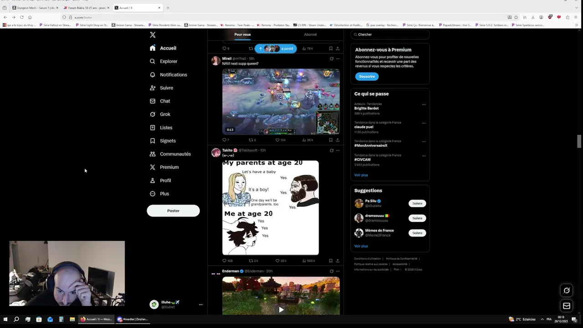Switch to the Abonné tab

[310, 35]
